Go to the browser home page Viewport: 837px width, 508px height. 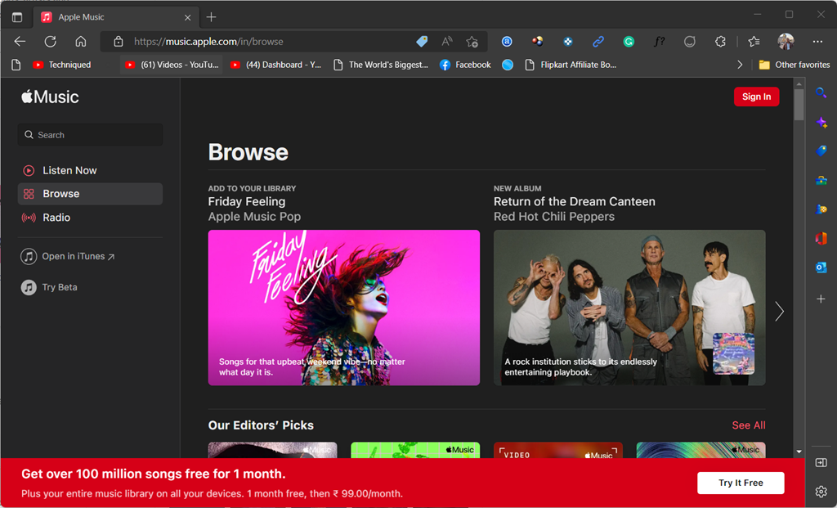click(x=81, y=41)
